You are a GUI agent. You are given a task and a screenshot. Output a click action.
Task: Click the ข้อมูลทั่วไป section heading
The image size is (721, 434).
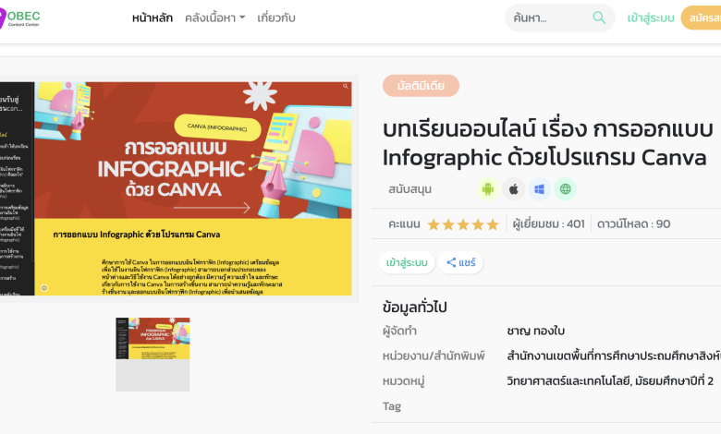[415, 307]
